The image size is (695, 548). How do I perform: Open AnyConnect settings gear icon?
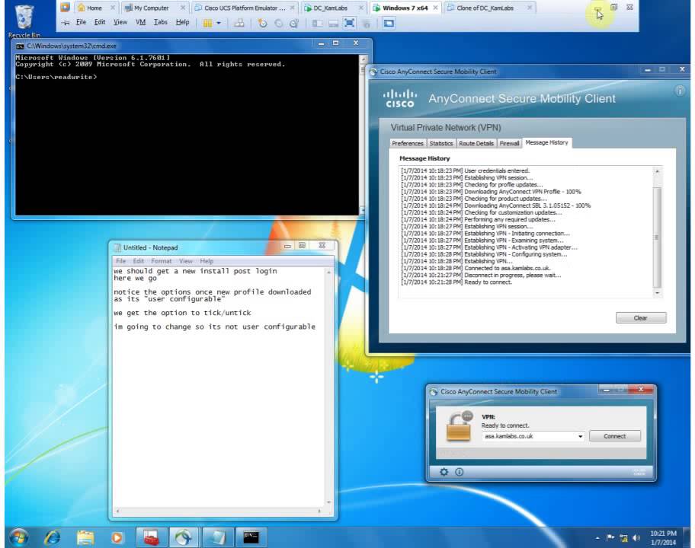[x=444, y=472]
